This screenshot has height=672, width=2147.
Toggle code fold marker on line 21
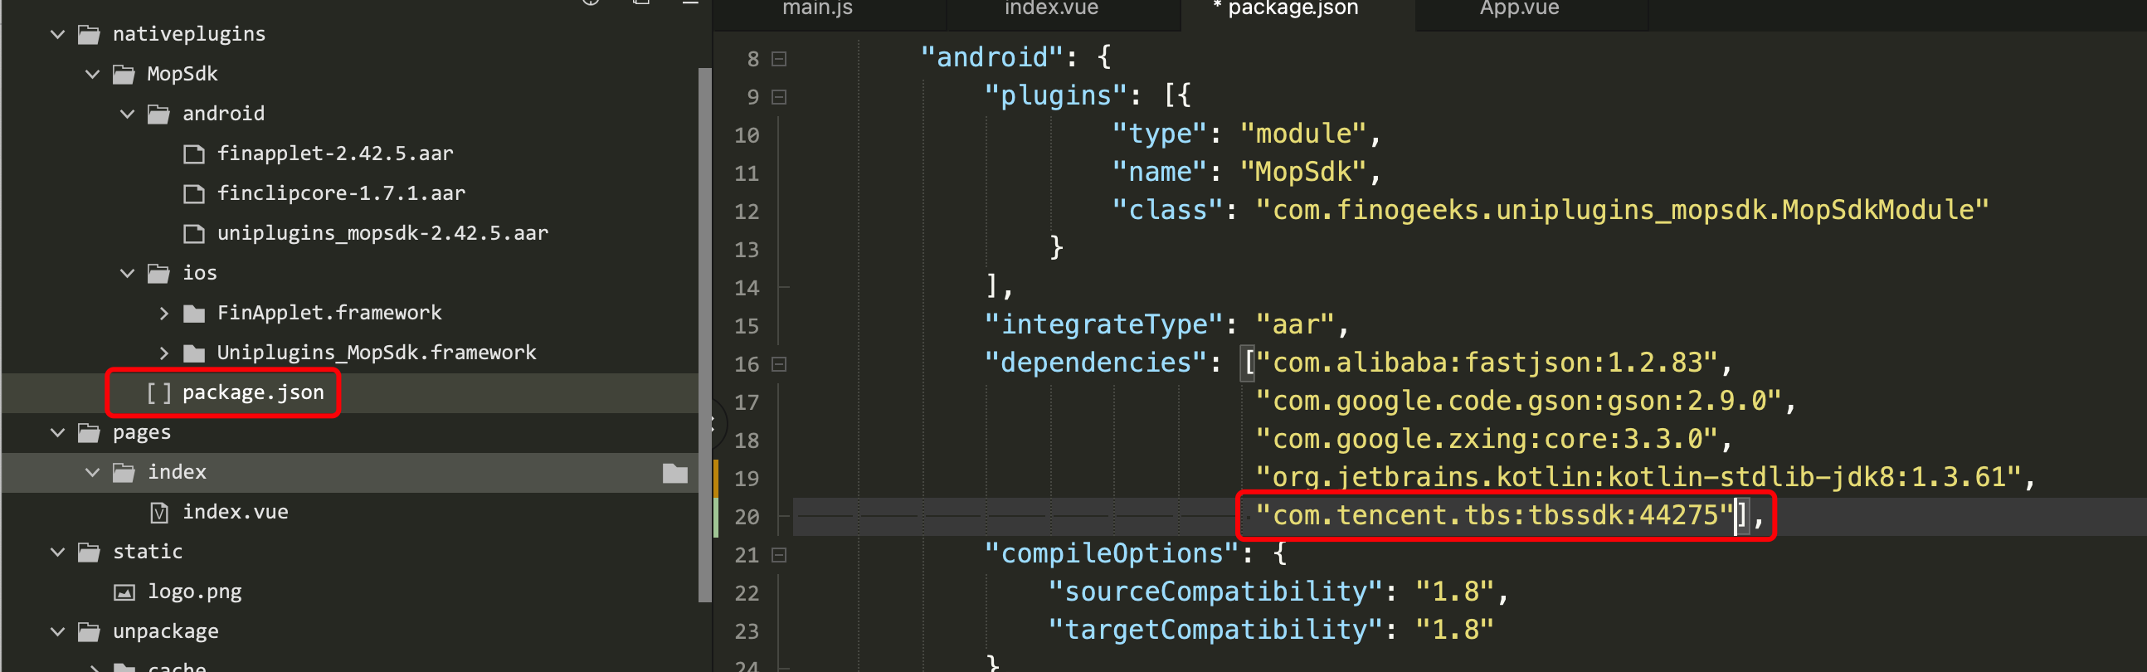click(779, 555)
